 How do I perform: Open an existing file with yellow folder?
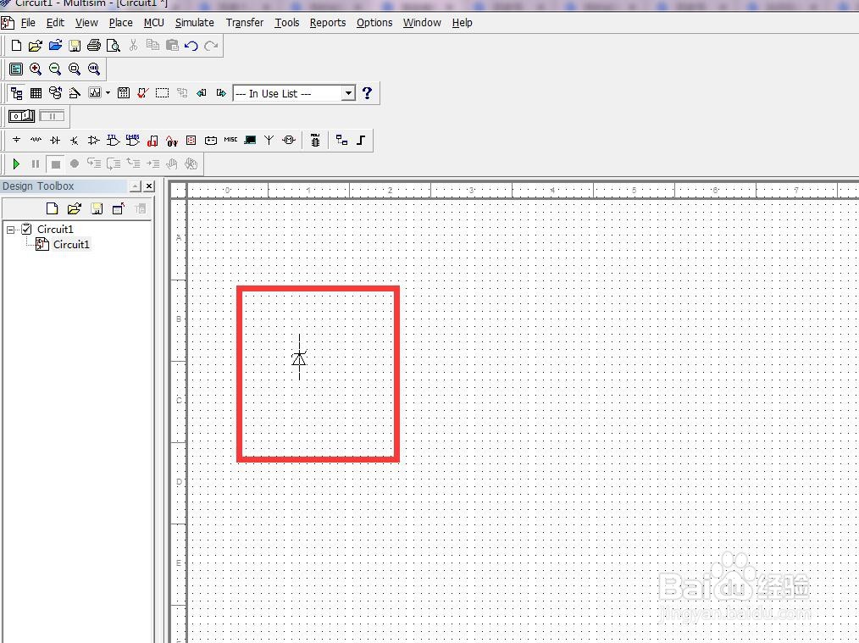(x=36, y=46)
